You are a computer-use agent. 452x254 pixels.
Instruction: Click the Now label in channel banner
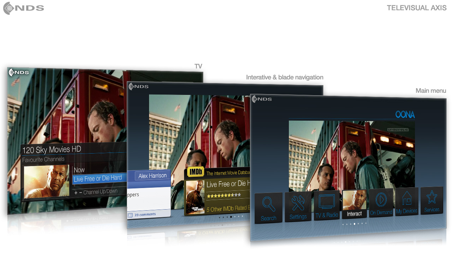point(79,170)
